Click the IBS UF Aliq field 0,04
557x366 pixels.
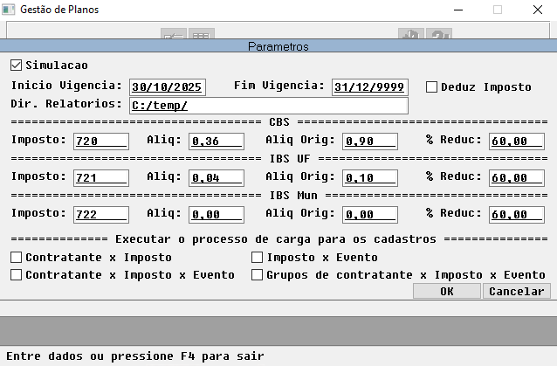[x=217, y=178]
